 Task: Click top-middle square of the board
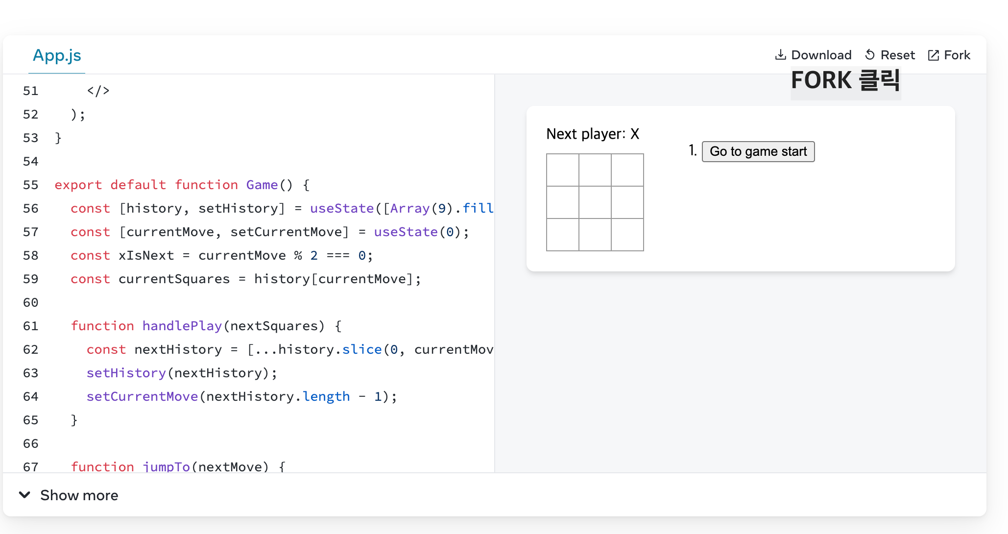click(x=595, y=170)
